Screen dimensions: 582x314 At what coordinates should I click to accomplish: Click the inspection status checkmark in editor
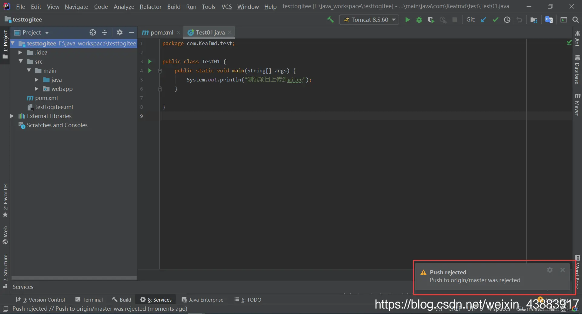(x=569, y=43)
